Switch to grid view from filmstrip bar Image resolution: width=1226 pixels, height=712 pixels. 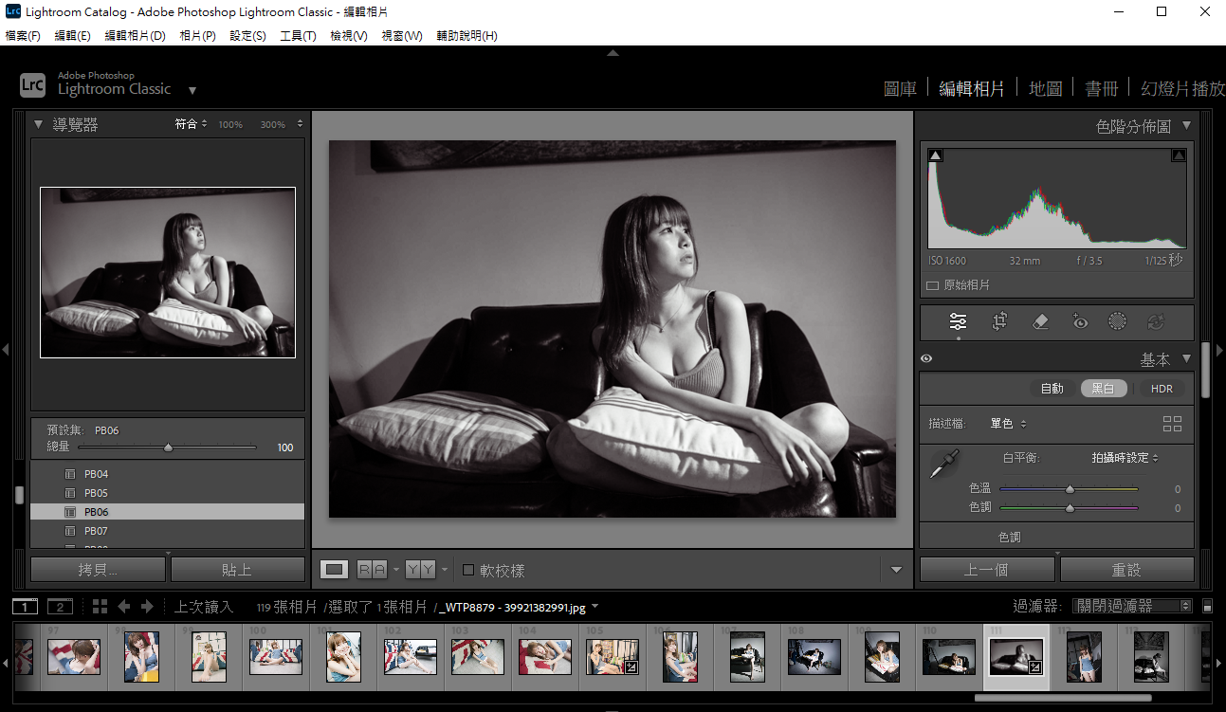100,607
